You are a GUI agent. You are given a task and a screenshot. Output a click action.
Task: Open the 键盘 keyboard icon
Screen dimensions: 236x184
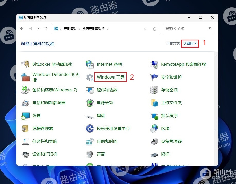click(x=90, y=117)
